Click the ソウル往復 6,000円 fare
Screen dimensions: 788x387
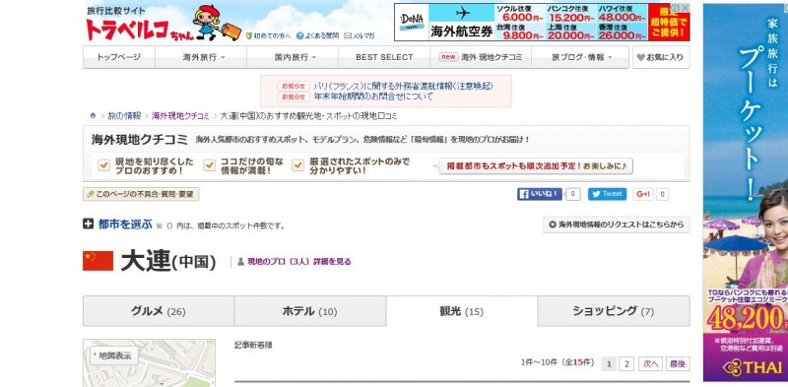[520, 14]
